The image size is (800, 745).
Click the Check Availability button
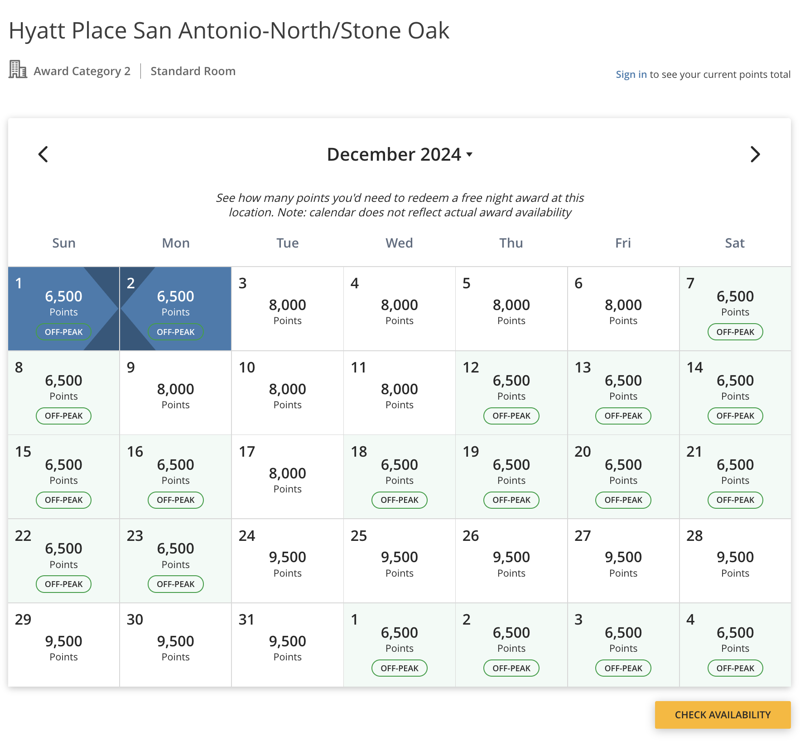(723, 715)
